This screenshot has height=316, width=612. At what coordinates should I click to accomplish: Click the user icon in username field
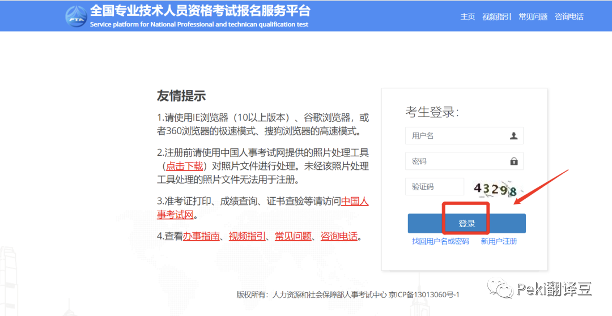click(x=513, y=136)
